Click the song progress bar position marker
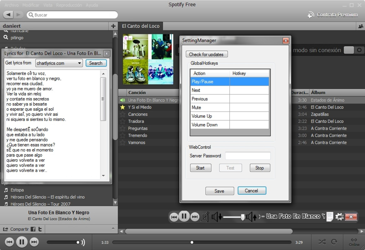 point(192,242)
